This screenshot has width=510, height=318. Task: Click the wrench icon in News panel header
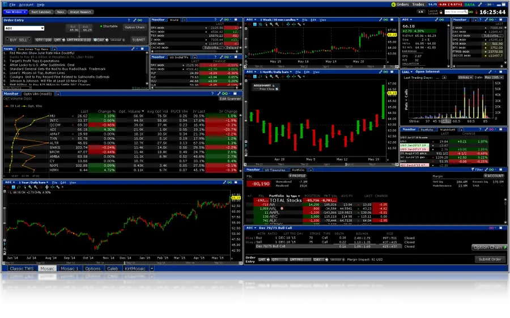tap(133, 49)
